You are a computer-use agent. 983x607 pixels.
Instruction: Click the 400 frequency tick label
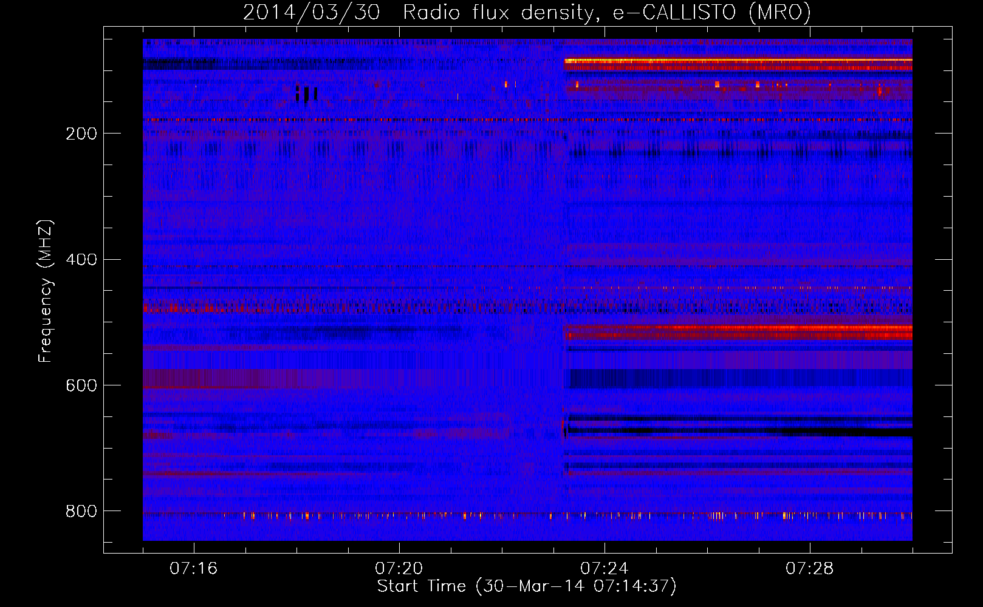click(81, 260)
